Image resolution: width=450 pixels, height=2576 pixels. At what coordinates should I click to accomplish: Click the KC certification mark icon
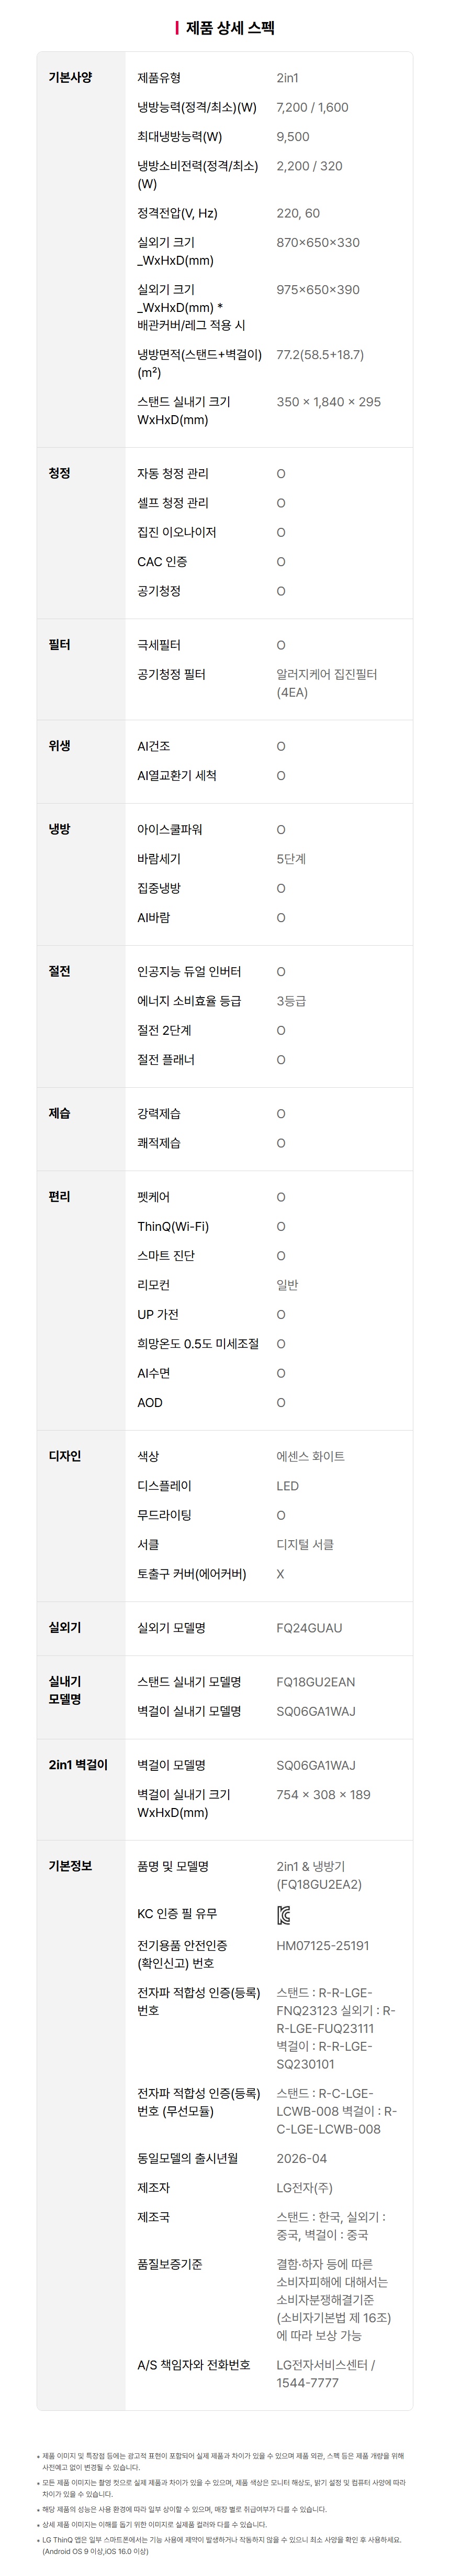coord(284,1915)
